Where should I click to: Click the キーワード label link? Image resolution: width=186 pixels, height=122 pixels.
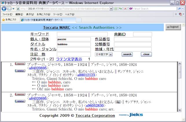[40, 34]
